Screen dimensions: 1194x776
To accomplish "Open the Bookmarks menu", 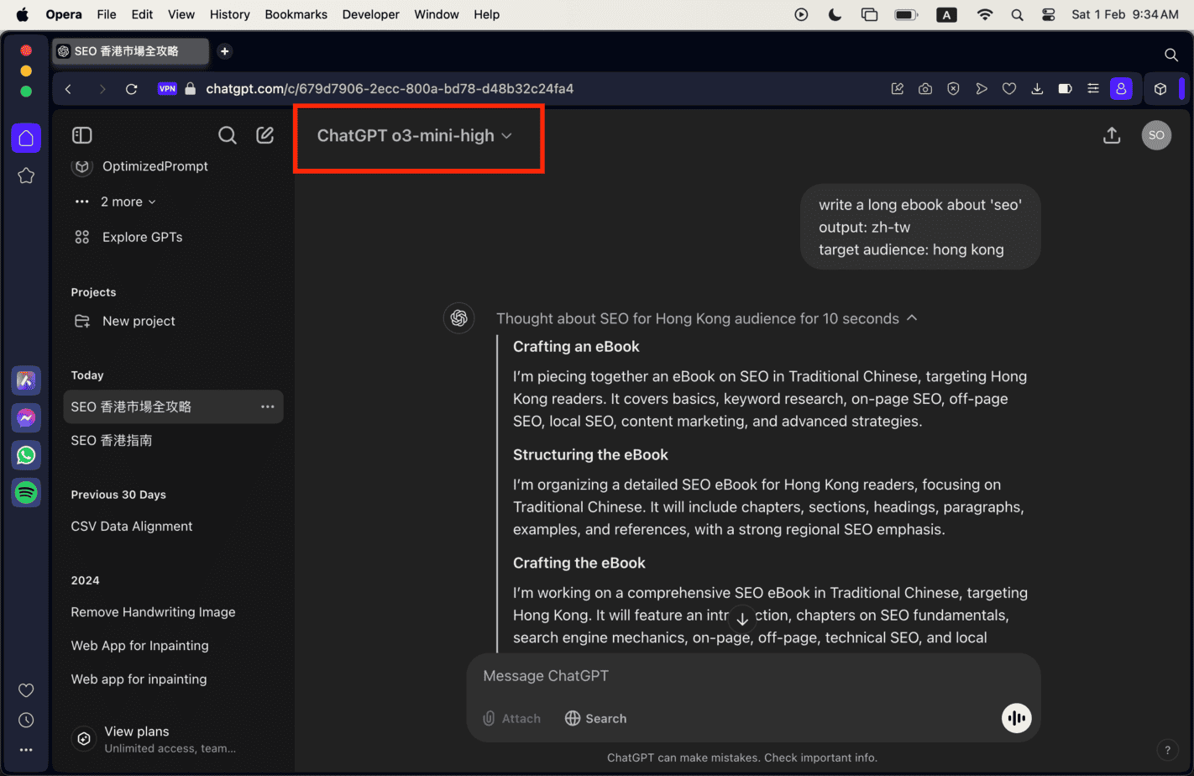I will [x=296, y=14].
